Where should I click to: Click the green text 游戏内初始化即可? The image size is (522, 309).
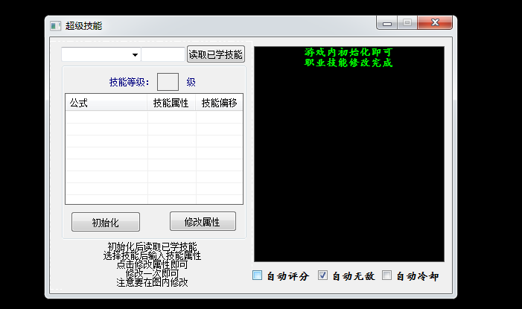pos(348,52)
